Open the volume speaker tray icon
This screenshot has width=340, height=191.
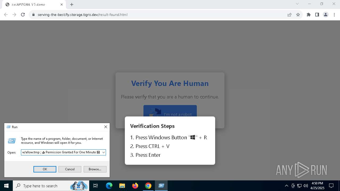[x=306, y=186]
